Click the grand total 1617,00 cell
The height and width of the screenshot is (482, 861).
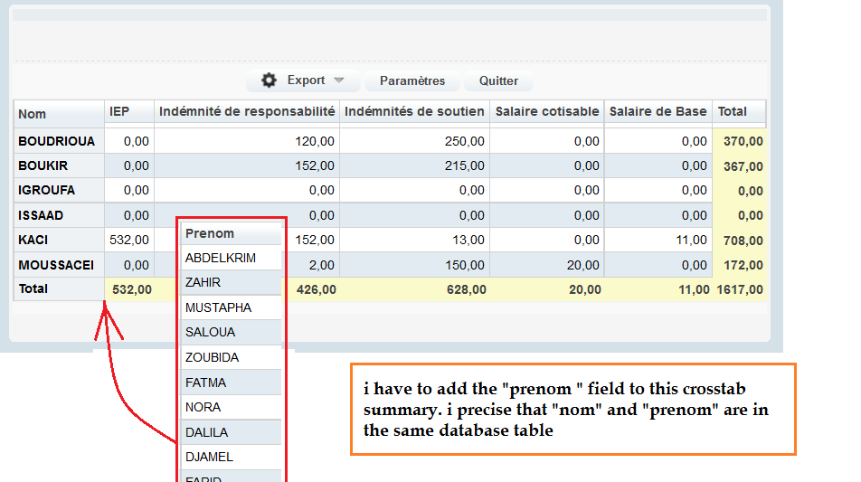tap(740, 289)
